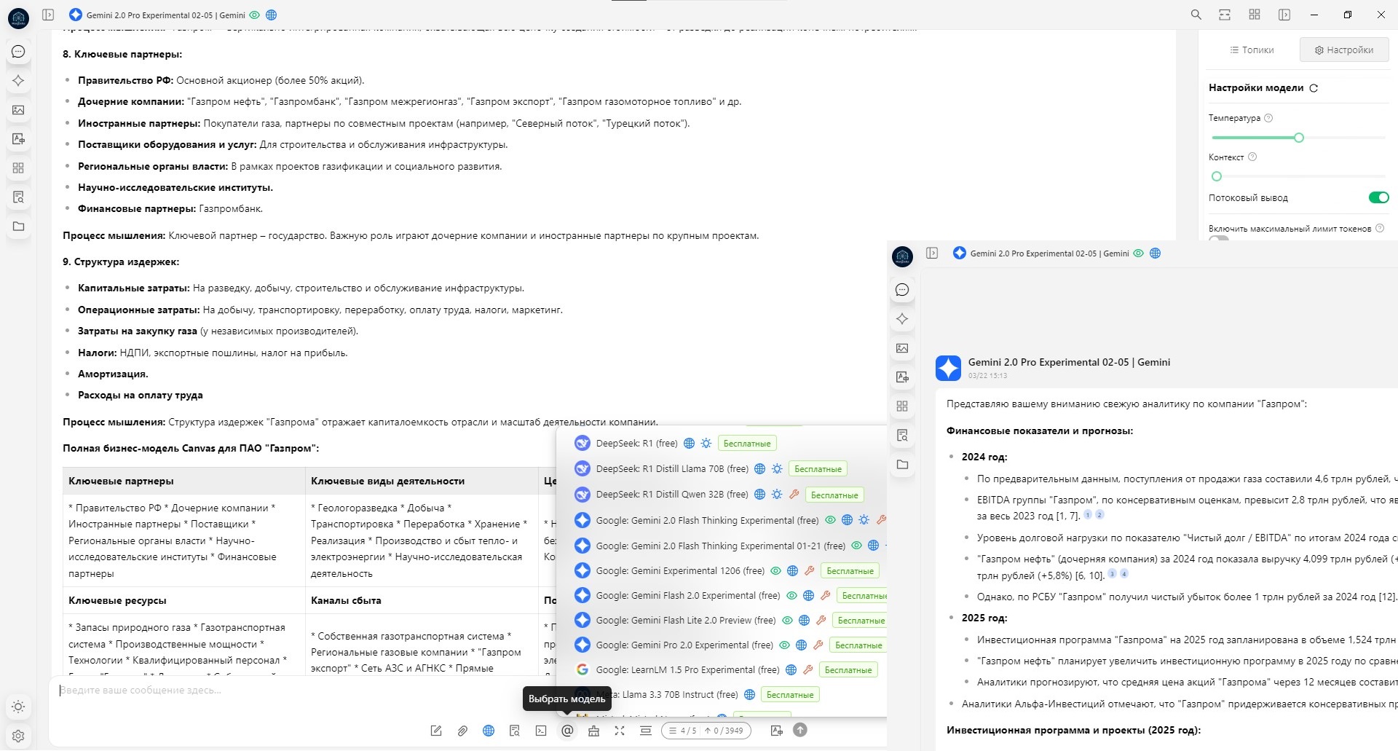The image size is (1398, 751).
Task: Open files folder in main left sidebar
Action: 19,227
